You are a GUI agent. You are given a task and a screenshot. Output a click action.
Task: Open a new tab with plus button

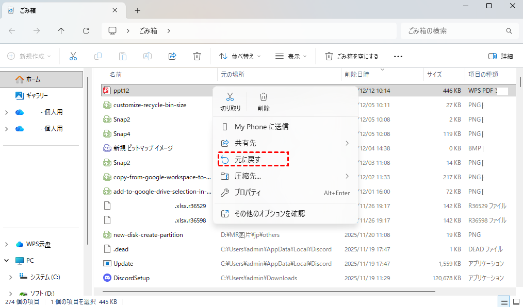coord(137,10)
